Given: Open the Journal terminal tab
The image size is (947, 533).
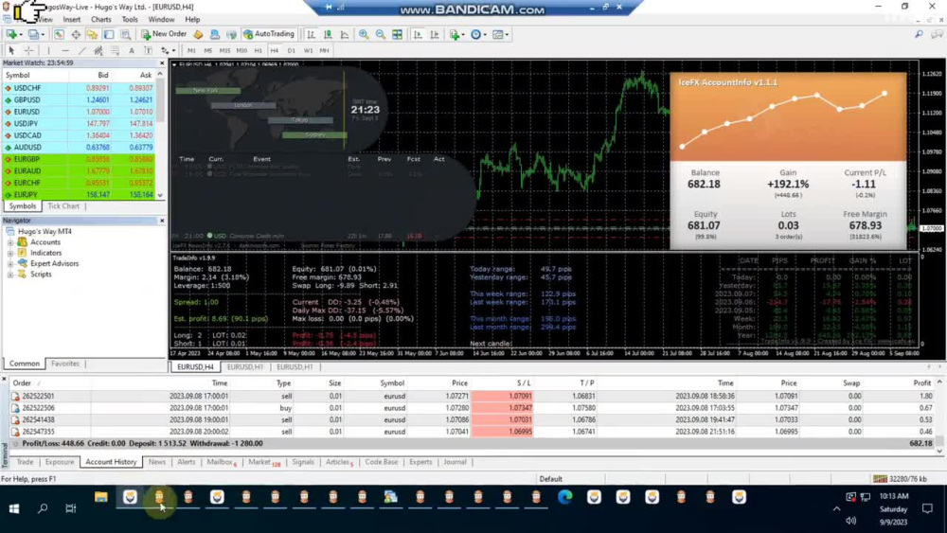Looking at the screenshot, I should [x=455, y=462].
